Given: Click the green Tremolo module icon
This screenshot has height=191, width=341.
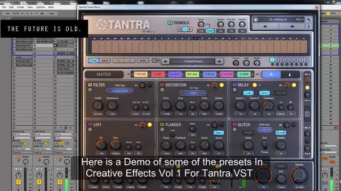Looking at the screenshot, I should pyautogui.click(x=170, y=23).
